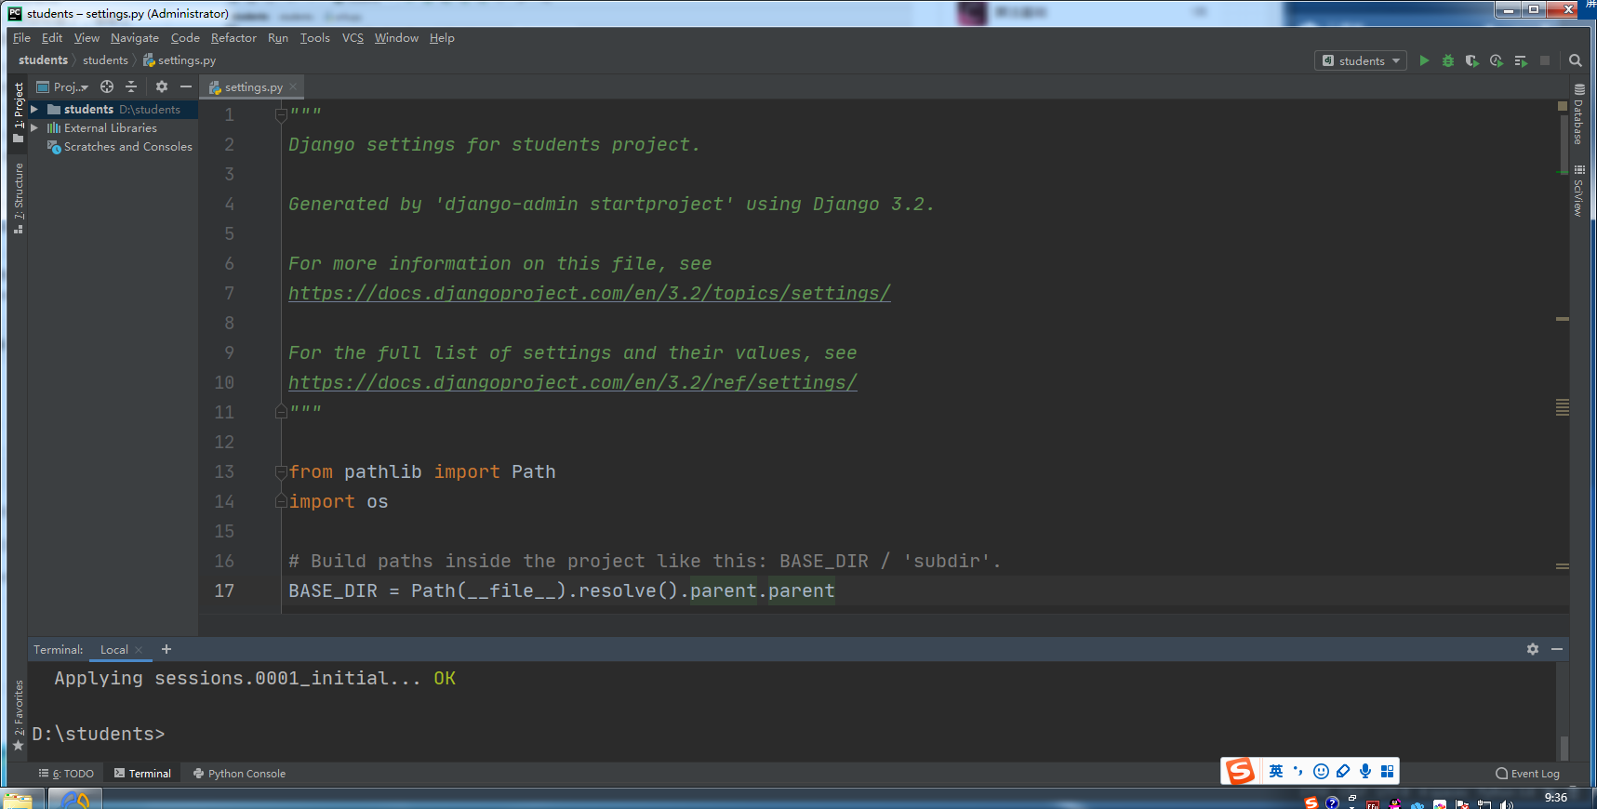Open the SciView side panel
The image size is (1597, 809).
click(x=1578, y=192)
